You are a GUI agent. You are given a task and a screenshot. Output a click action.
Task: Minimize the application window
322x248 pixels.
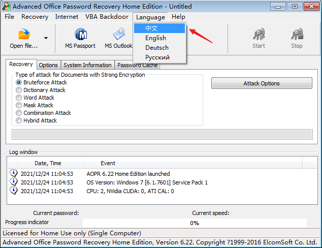coord(278,7)
